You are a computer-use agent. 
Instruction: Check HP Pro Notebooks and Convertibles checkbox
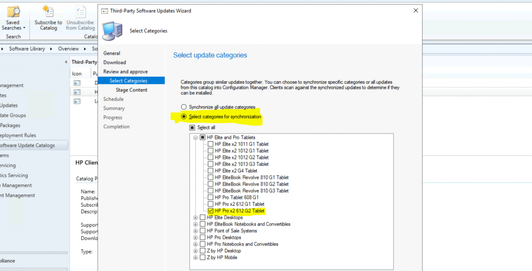click(x=203, y=244)
